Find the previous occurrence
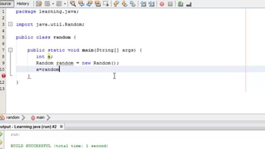 [81, 4]
